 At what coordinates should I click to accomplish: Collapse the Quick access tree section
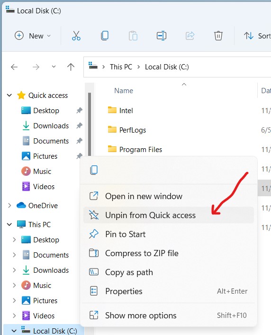click(9, 95)
